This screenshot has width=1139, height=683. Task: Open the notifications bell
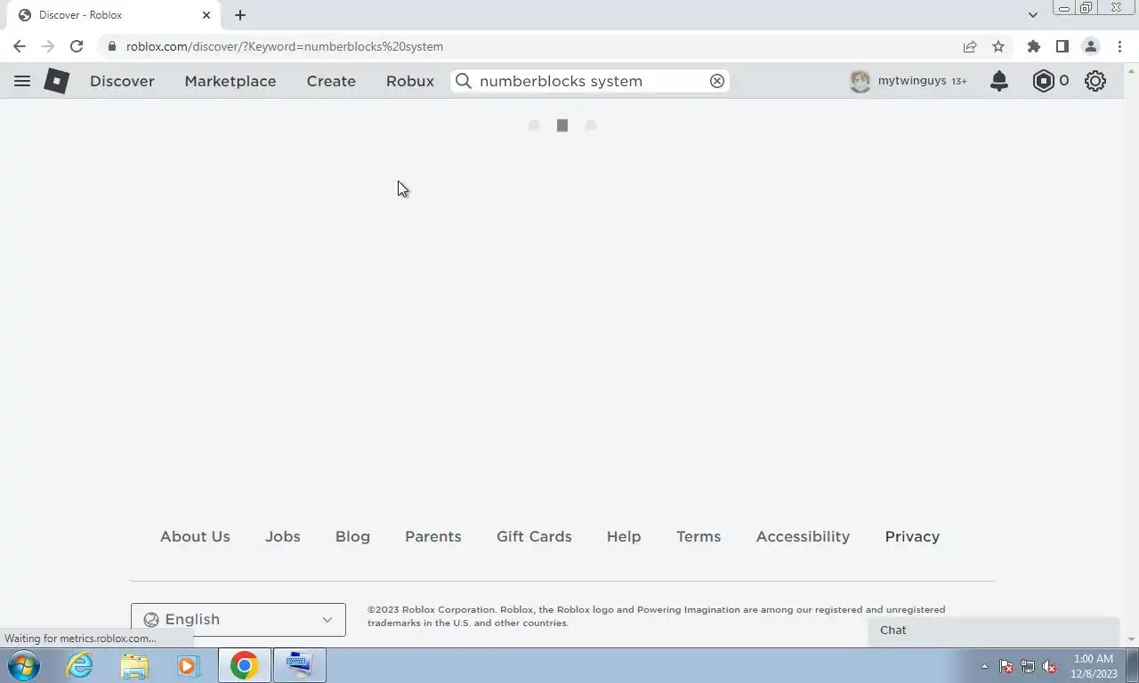[x=999, y=81]
